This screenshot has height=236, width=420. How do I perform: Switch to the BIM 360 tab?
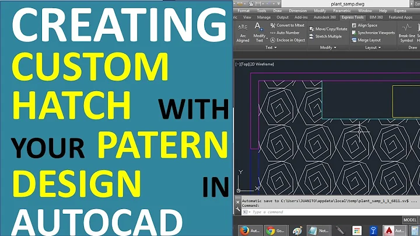[376, 17]
